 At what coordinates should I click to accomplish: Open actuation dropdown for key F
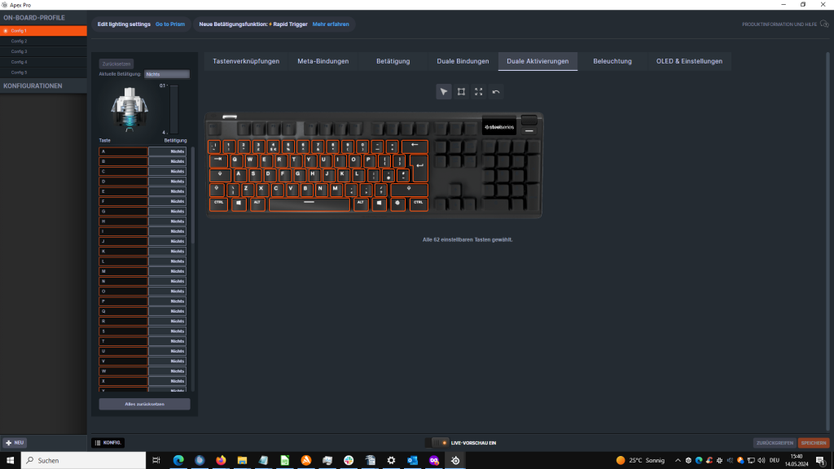pyautogui.click(x=167, y=202)
